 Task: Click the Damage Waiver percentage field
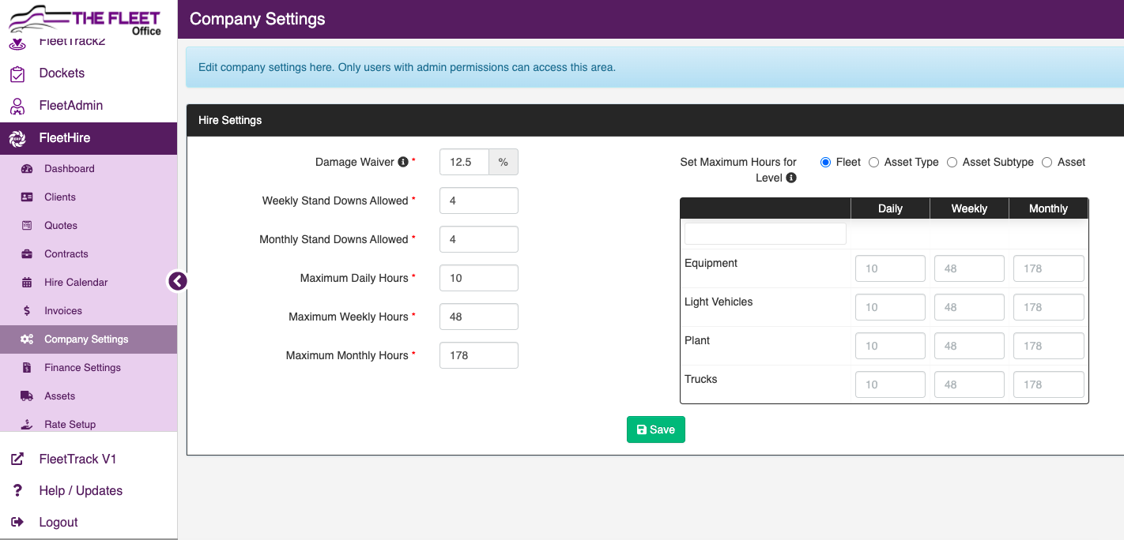click(464, 162)
